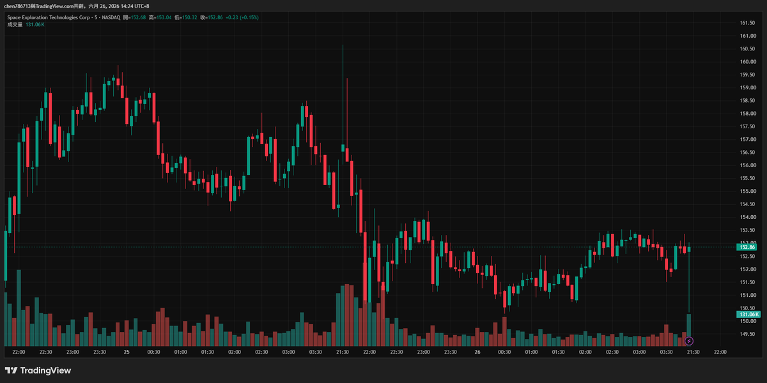Viewport: 767px width, 383px height.
Task: Click the 160.00 price scale label
Action: (748, 62)
